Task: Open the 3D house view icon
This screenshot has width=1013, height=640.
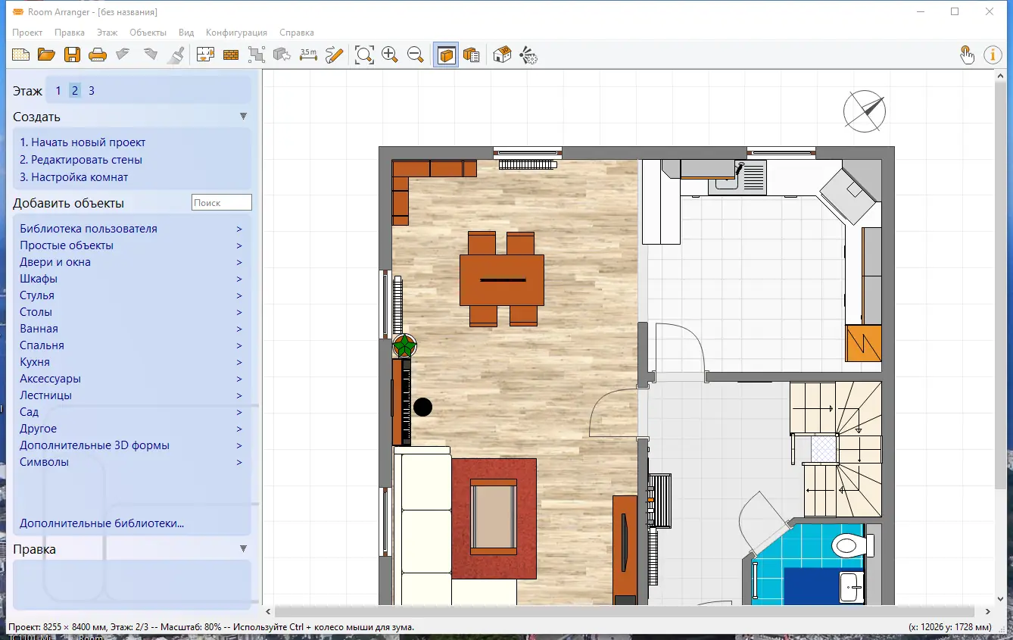Action: click(x=502, y=55)
